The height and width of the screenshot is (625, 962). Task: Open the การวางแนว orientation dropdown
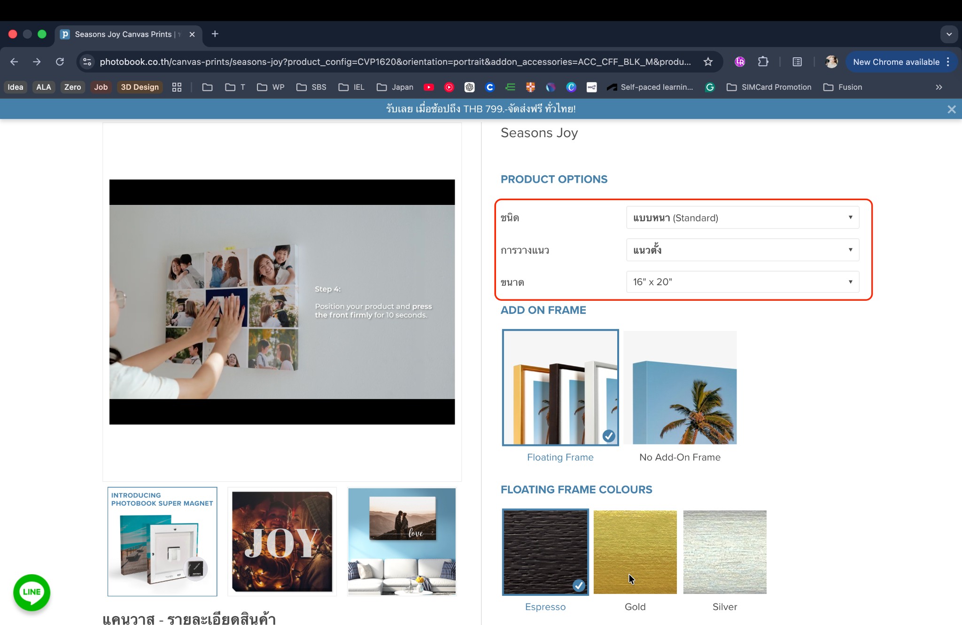click(742, 250)
